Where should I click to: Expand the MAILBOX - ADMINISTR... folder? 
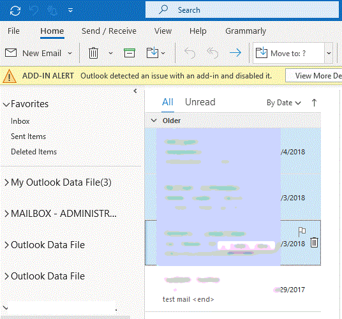coord(6,214)
